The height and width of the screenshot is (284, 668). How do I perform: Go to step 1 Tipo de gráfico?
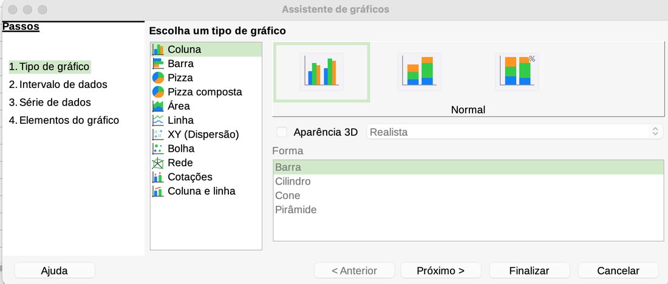pos(50,67)
